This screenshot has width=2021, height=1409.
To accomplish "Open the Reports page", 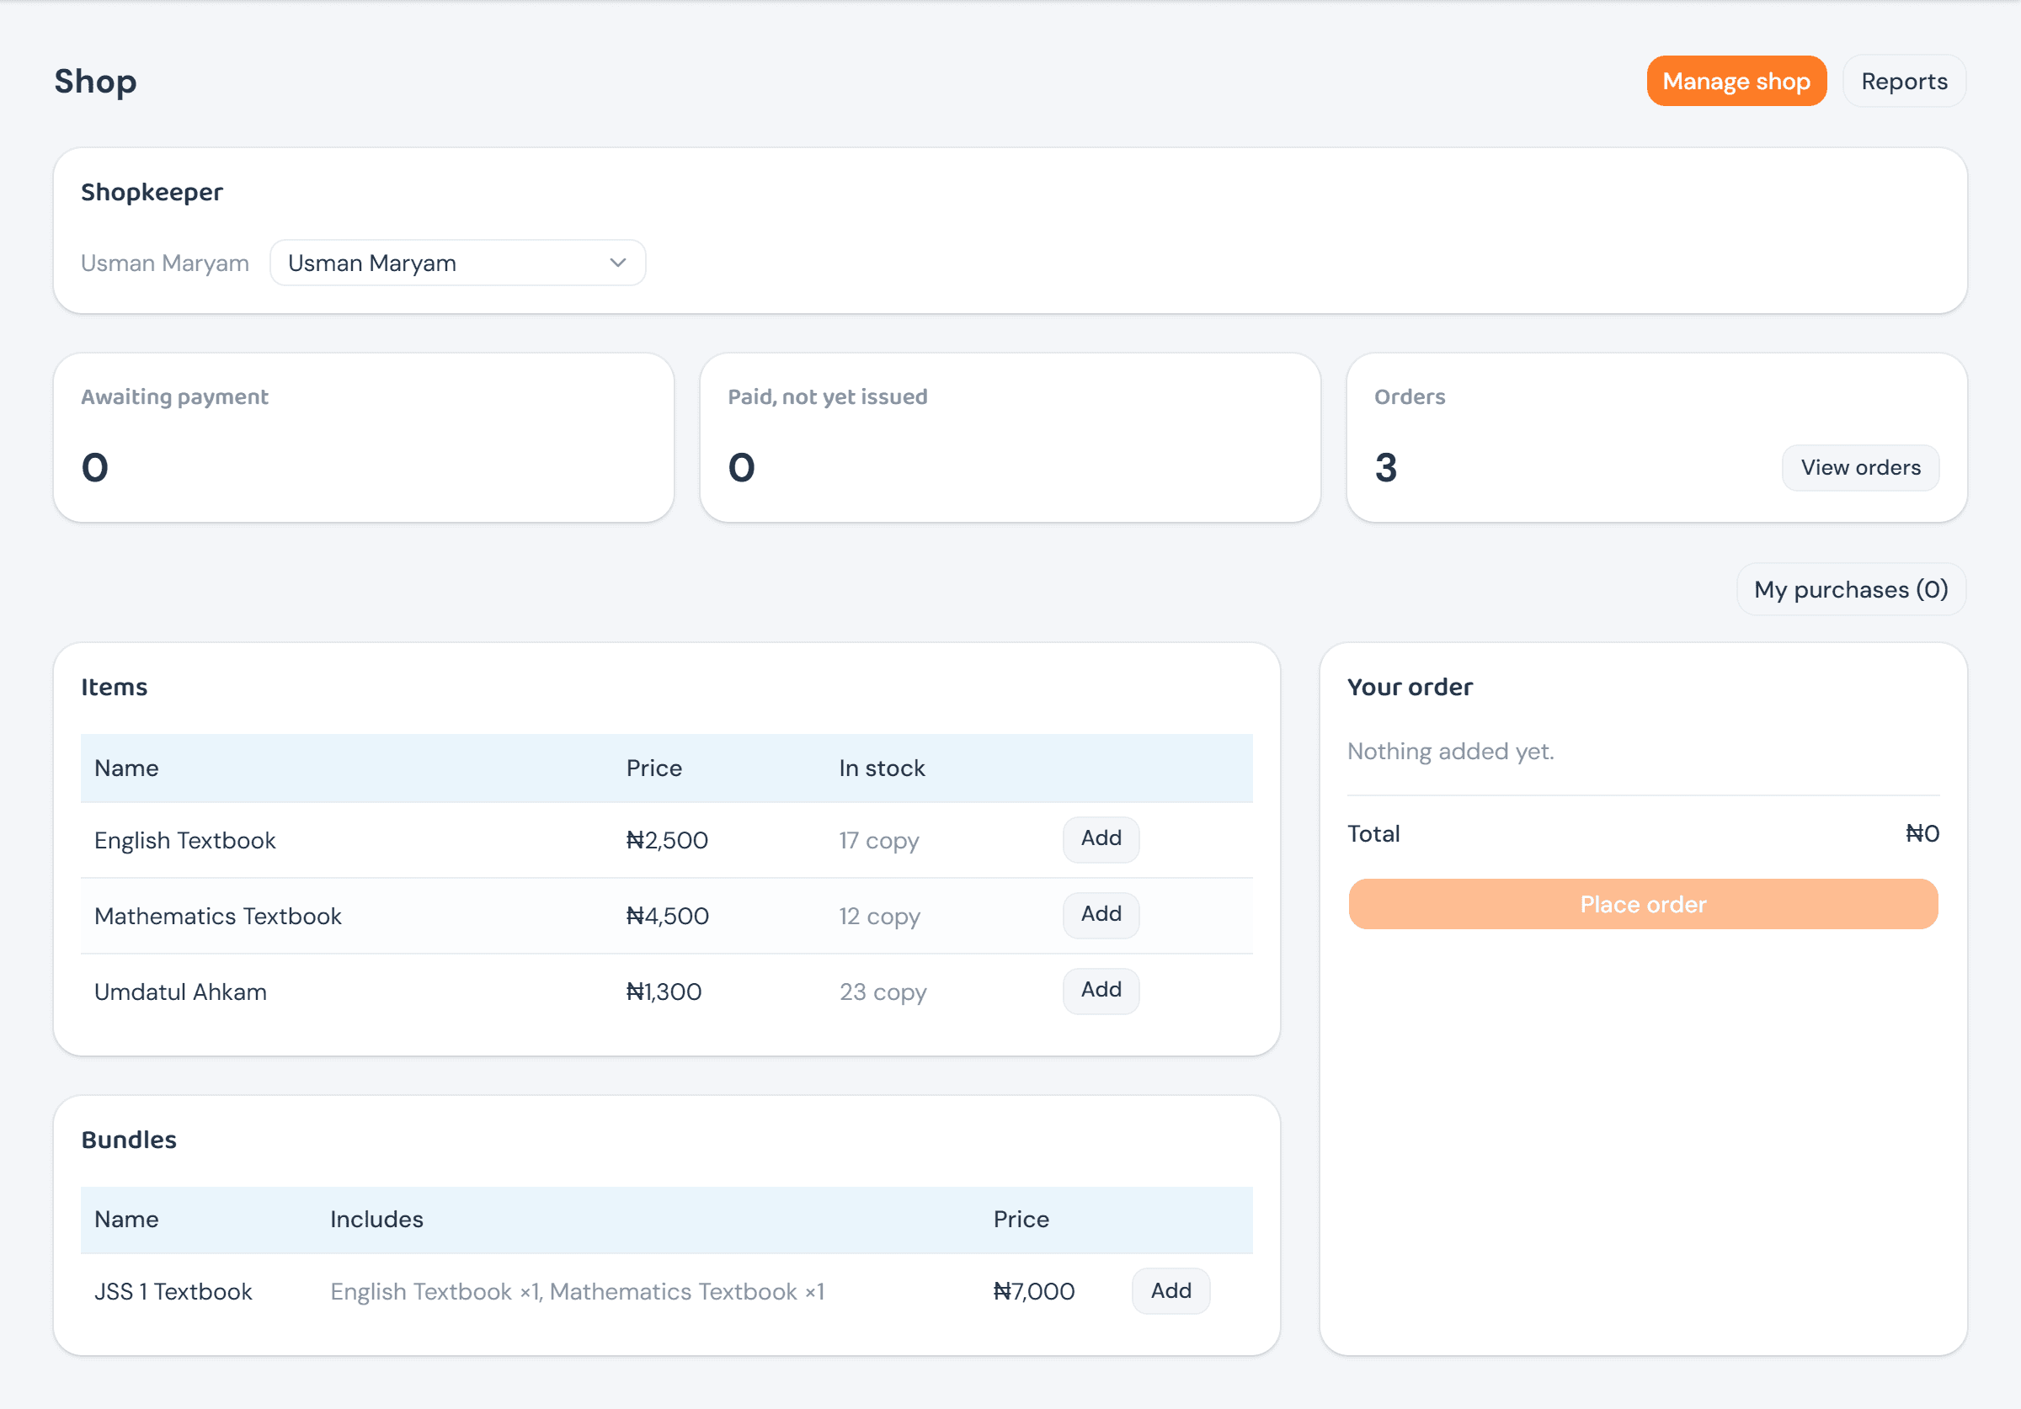I will tap(1904, 81).
